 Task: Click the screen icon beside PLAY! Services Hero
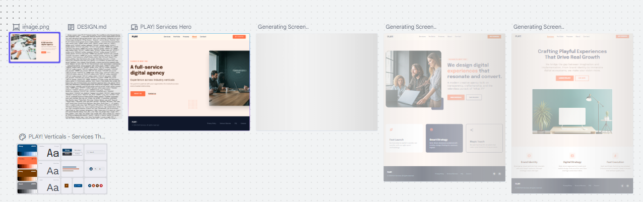[134, 27]
